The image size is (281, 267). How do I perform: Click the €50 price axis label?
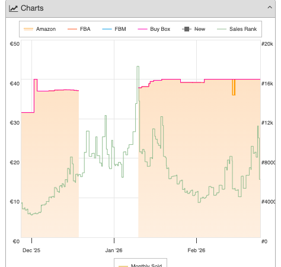(x=15, y=44)
